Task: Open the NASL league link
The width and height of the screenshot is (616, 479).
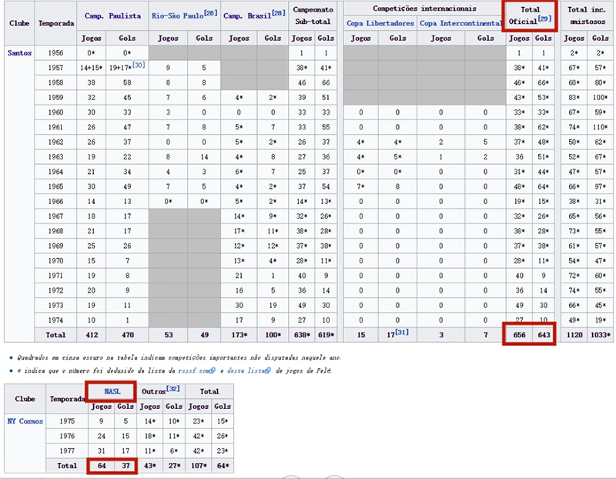Action: (112, 391)
